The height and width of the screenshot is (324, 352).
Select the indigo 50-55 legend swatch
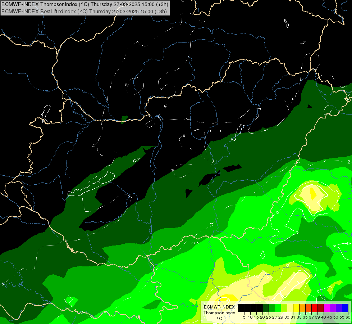[x=339, y=308]
